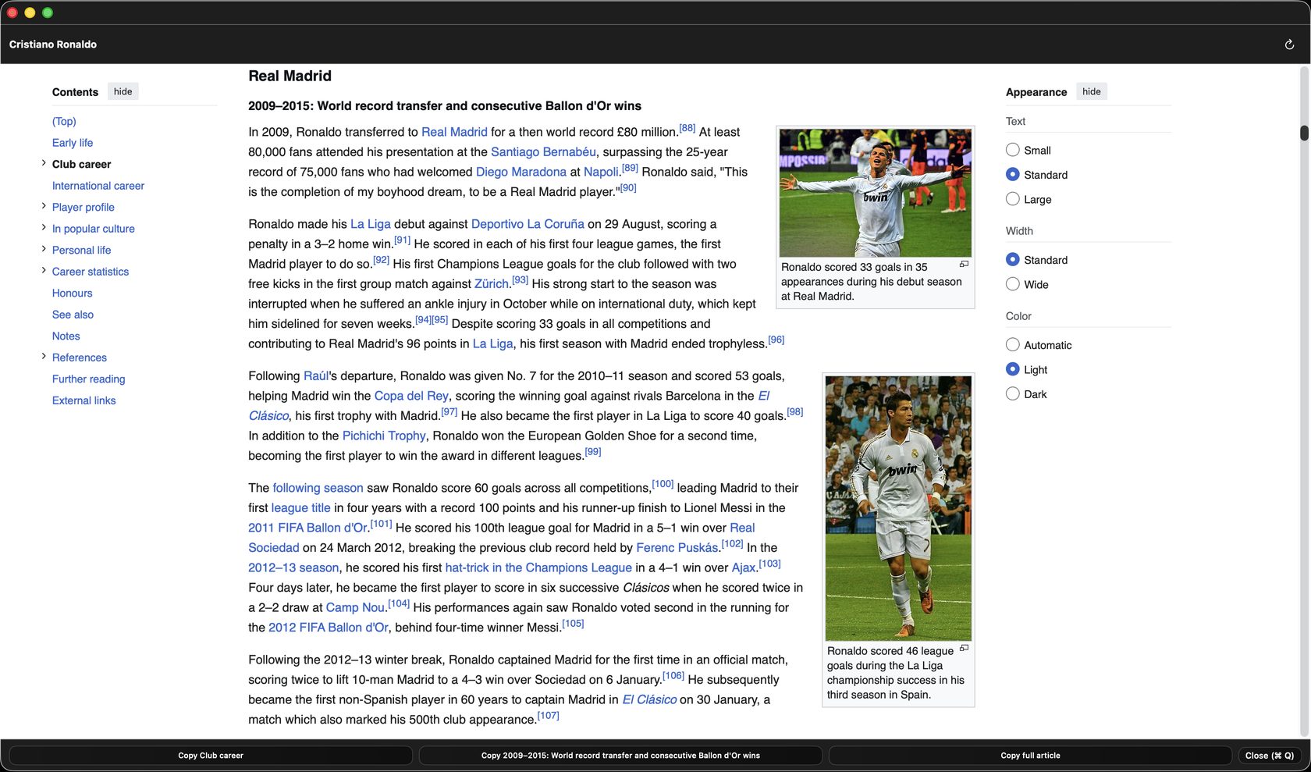
Task: Open the 2011 FIFA Ballon d'Or link
Action: pyautogui.click(x=307, y=528)
